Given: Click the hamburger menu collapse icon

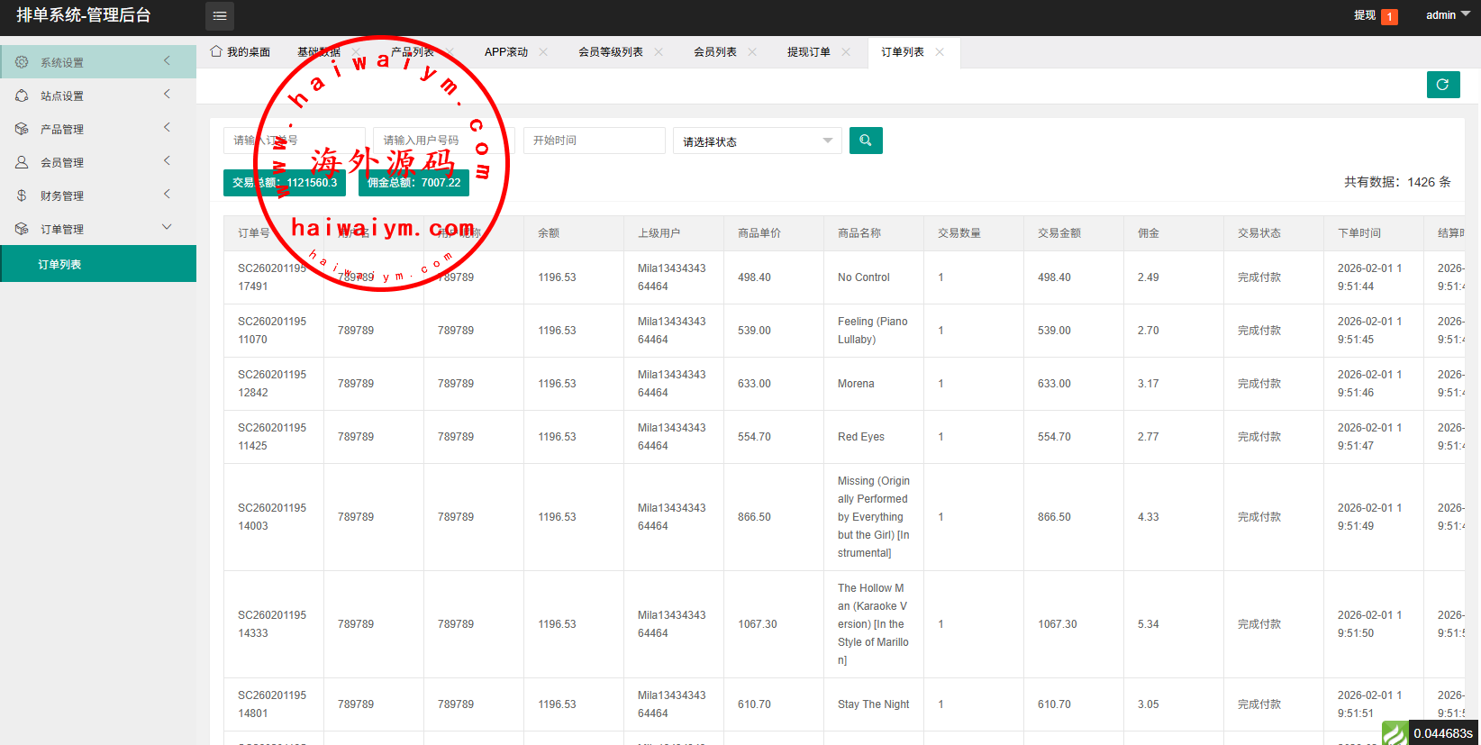Looking at the screenshot, I should click(220, 16).
